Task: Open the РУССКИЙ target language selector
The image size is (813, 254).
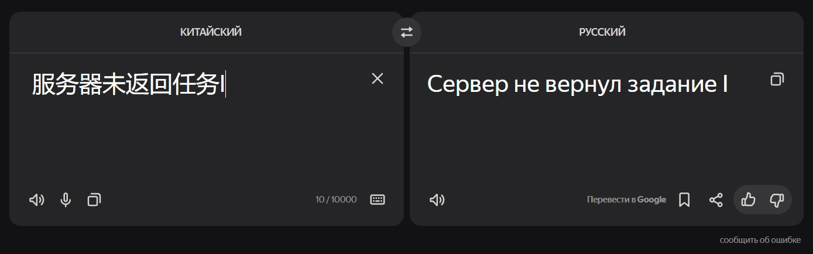Action: 602,32
